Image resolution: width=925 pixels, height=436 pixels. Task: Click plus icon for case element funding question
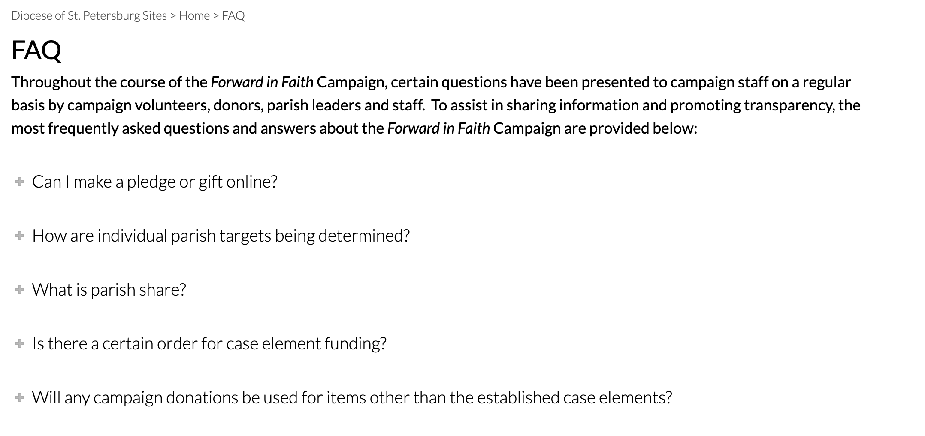pyautogui.click(x=19, y=344)
